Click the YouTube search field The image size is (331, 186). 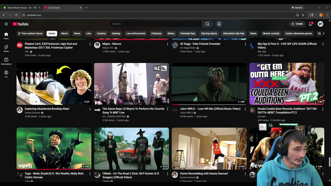point(156,24)
